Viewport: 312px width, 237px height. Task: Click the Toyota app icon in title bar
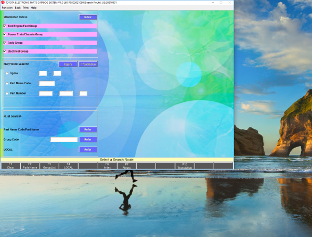click(x=3, y=3)
